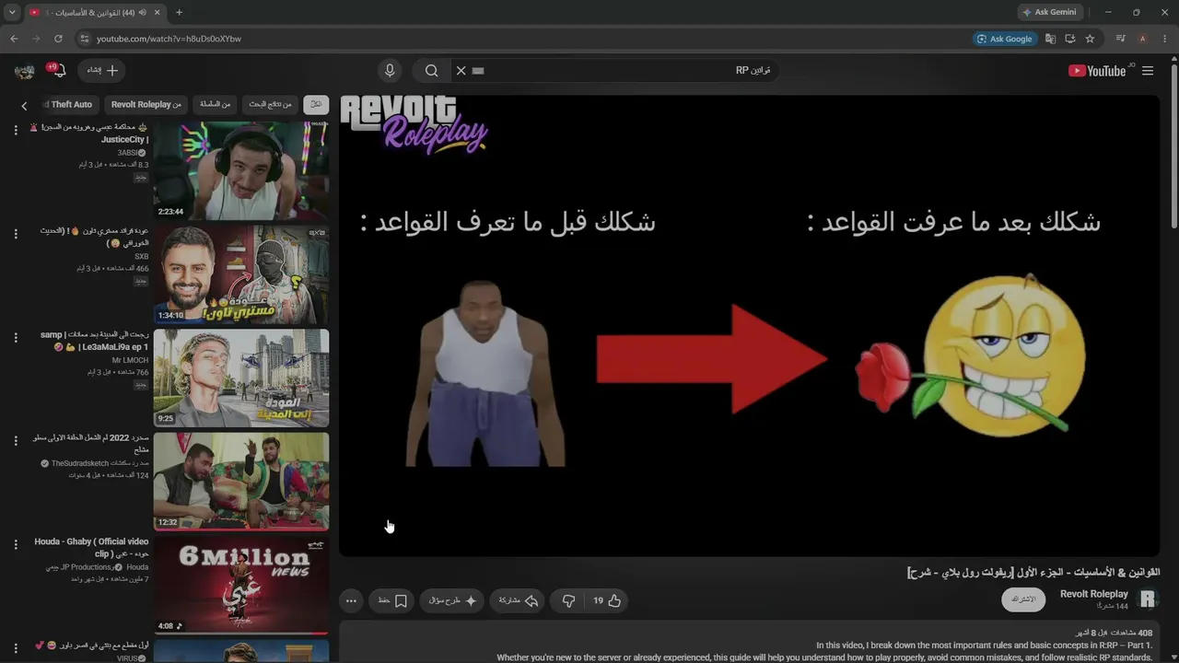This screenshot has width=1179, height=663.
Task: Select the 'الكل' filter chip
Action: (317, 105)
